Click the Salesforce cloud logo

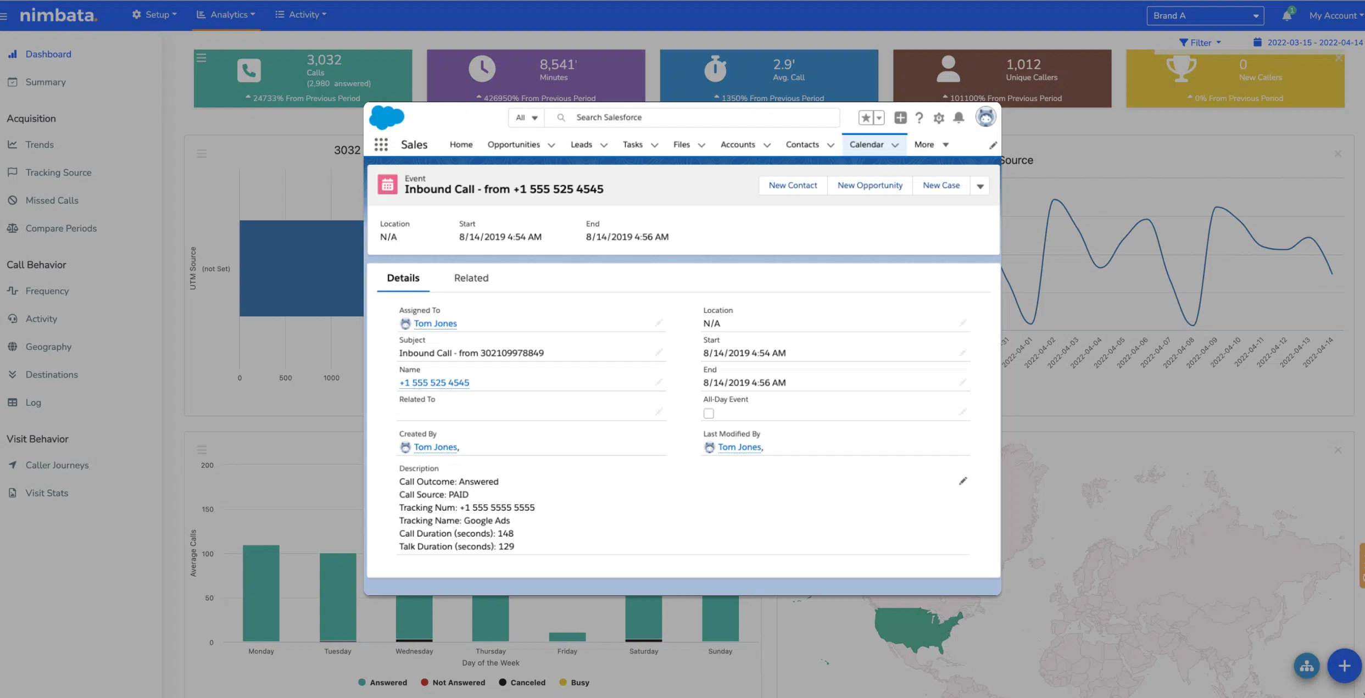click(x=387, y=118)
